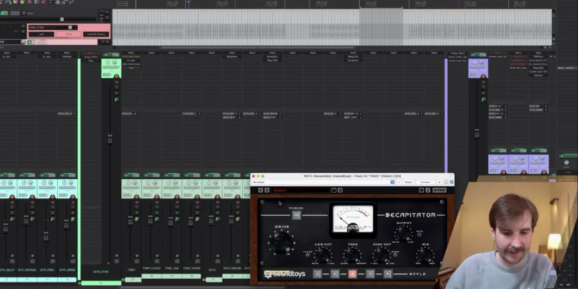Click the TONE knob
The image size is (578, 289).
[x=353, y=254]
